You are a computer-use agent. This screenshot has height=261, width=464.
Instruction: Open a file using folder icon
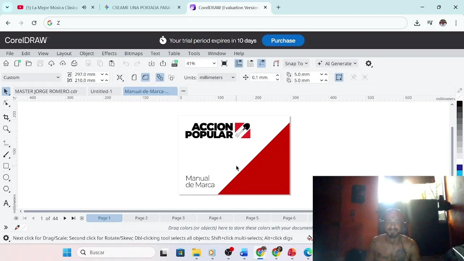click(29, 63)
